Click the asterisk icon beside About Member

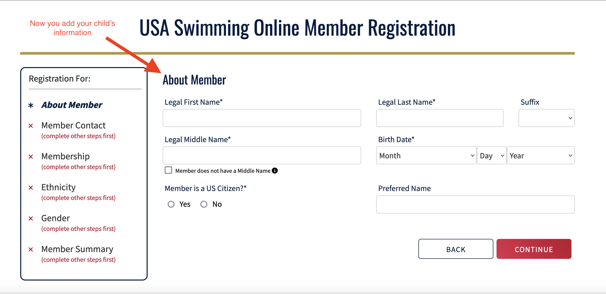pyautogui.click(x=31, y=105)
